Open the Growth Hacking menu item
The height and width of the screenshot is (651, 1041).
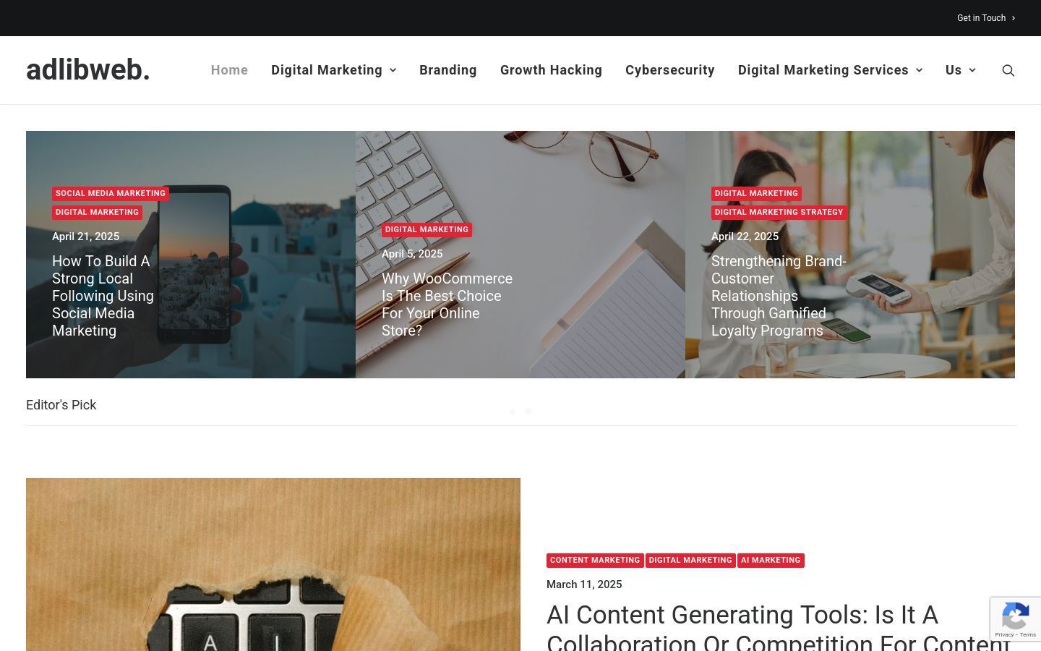pyautogui.click(x=551, y=70)
